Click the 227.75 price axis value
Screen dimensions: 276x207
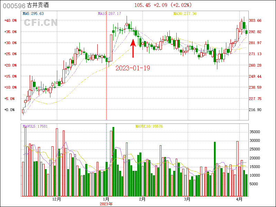[255, 99]
